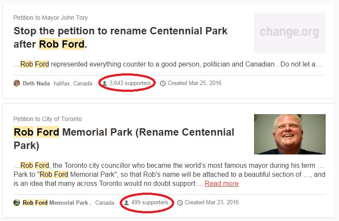Select the 'Rob Ford Memorial Park .' author name
The height and width of the screenshot is (221, 339).
(57, 203)
